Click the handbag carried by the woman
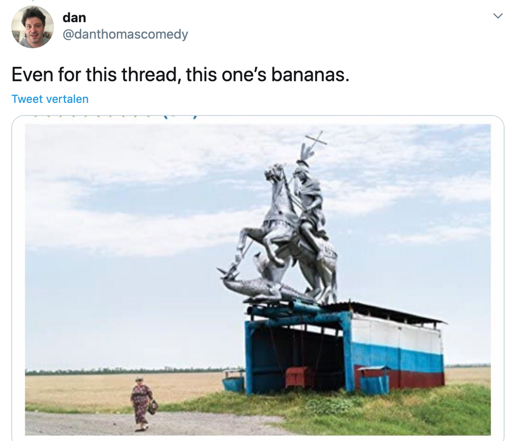Image resolution: width=515 pixels, height=441 pixels. coord(153,407)
